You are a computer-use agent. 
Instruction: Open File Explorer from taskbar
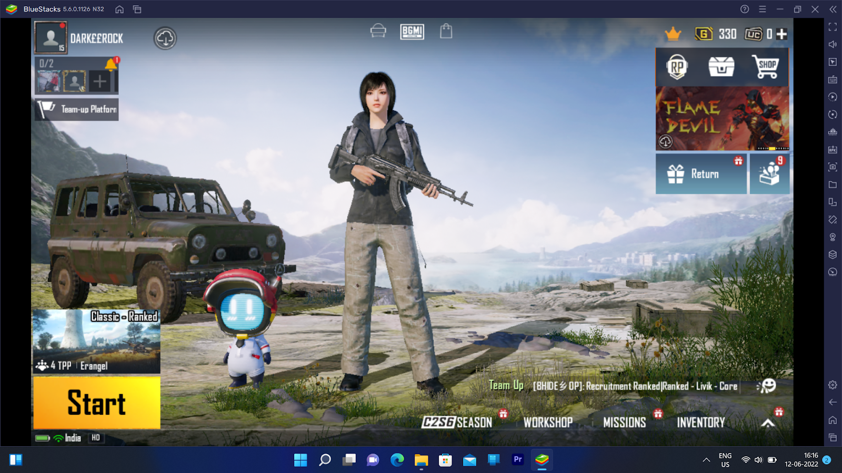[421, 460]
